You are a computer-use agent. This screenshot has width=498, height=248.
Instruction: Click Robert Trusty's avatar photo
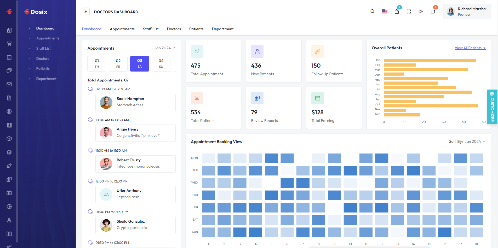pos(106,164)
